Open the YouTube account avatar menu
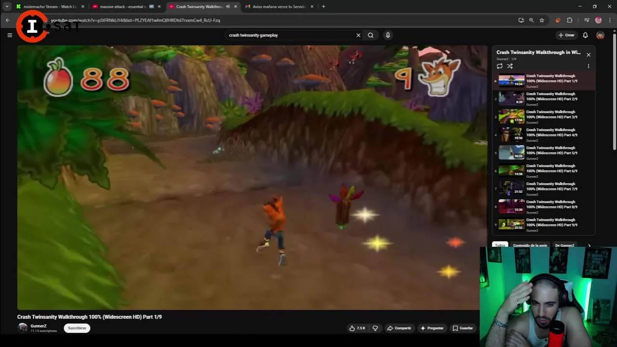Screen dimensions: 617x347 pyautogui.click(x=600, y=35)
